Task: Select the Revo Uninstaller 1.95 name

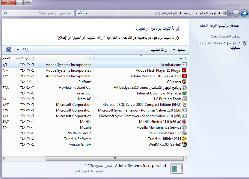Action: (x=165, y=133)
